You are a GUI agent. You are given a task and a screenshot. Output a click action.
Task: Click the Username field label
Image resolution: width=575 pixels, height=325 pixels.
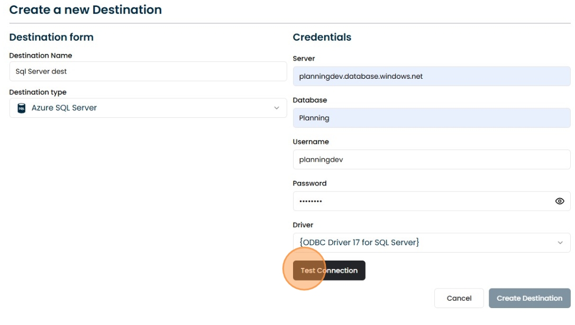(311, 142)
